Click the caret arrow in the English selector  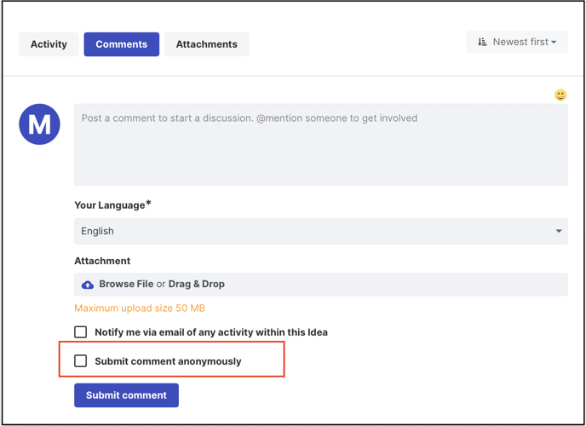[559, 231]
